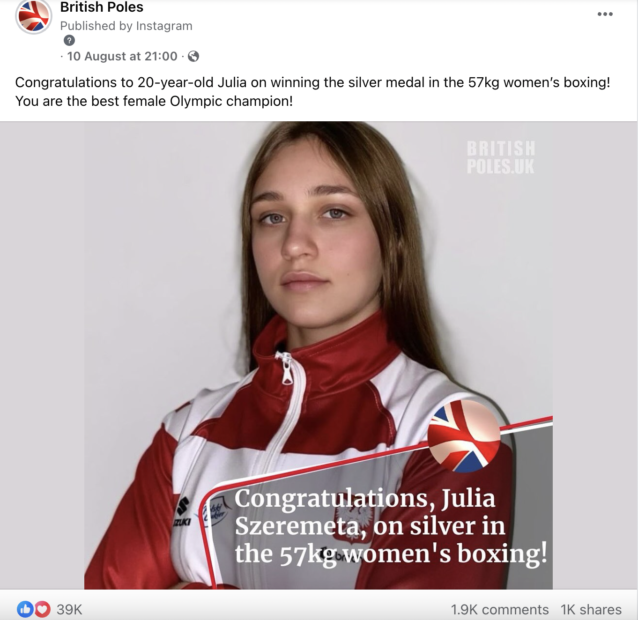
Task: Select the best female Olympic champion text line
Action: click(154, 101)
